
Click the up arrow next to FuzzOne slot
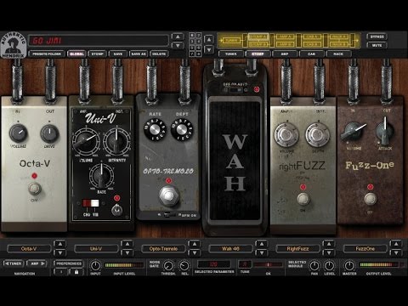[x=396, y=244]
